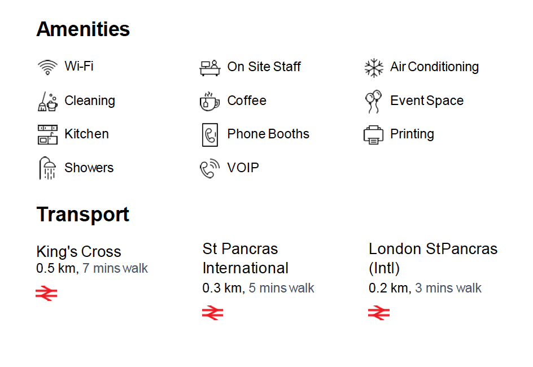Image resolution: width=533 pixels, height=367 pixels.
Task: Click the rail logo under London StPancras (Intl)
Action: (379, 313)
